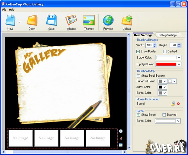Viewport: 188px width, 155px height.
Task: Click the vertical scrollbar up arrow
Action: [x=129, y=35]
